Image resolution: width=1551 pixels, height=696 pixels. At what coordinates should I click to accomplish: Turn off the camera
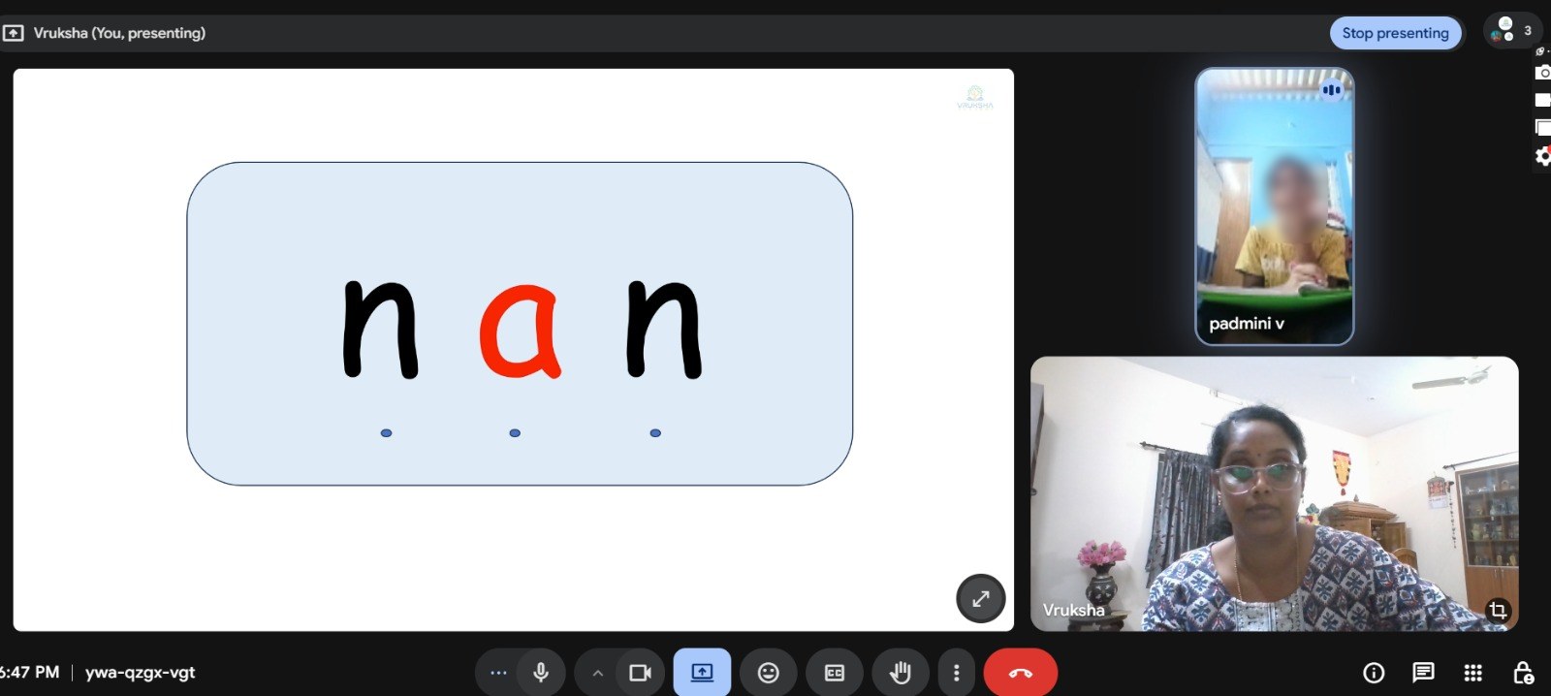[x=640, y=672]
